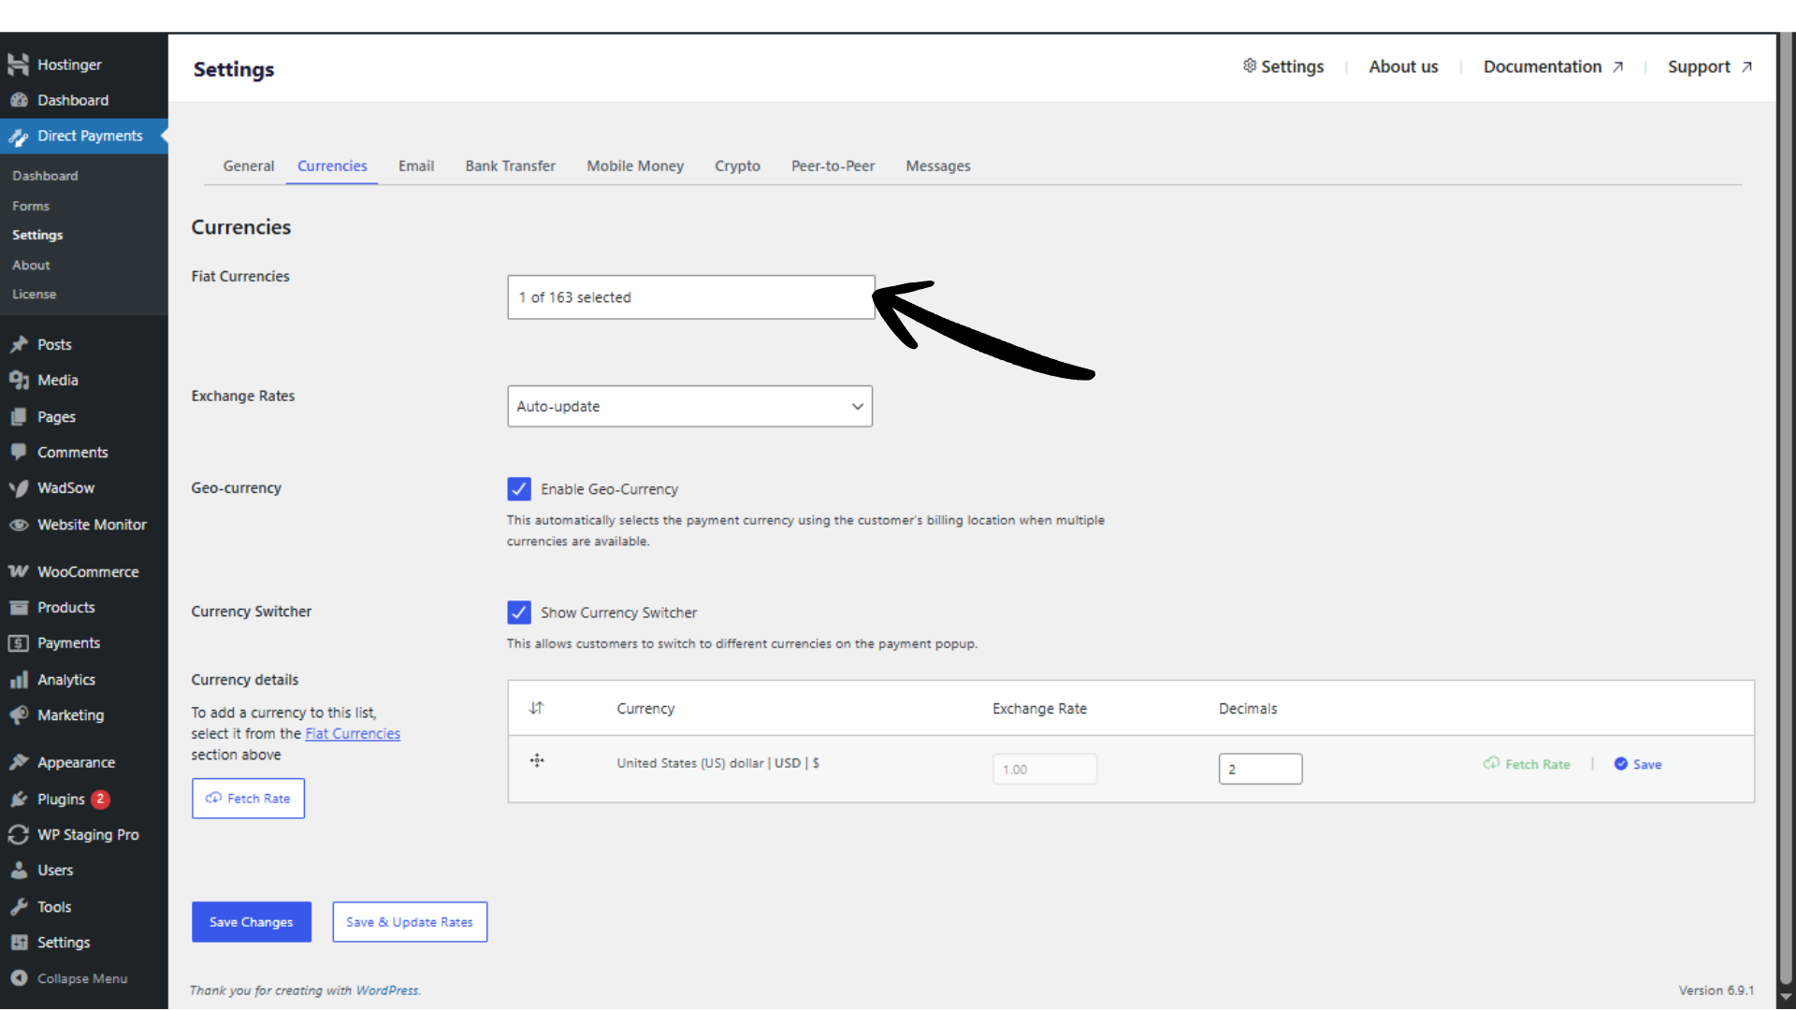This screenshot has height=1010, width=1796.
Task: Open the Exchange Rates Auto-update dropdown
Action: 689,407
